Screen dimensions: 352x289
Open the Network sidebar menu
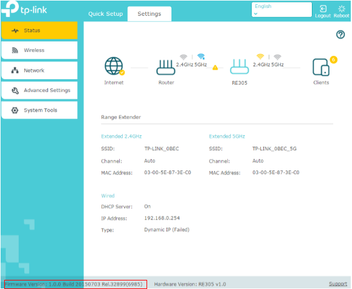click(40, 71)
